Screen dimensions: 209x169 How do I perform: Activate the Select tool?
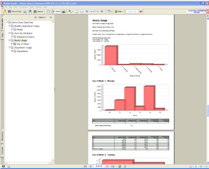56,11
